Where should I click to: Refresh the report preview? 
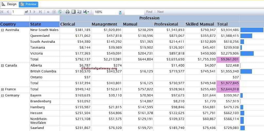tap(60, 12)
